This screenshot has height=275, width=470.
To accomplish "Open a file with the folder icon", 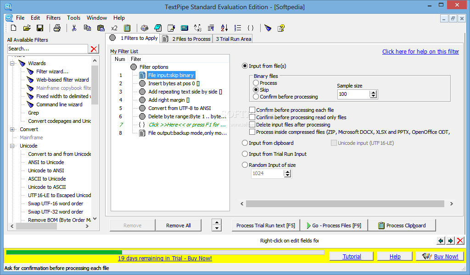I will pos(27,28).
